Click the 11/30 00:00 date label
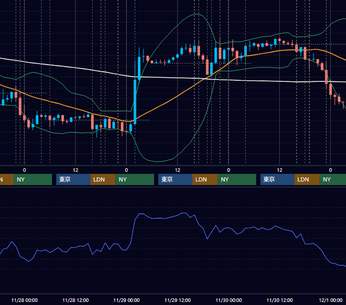 pos(228,300)
